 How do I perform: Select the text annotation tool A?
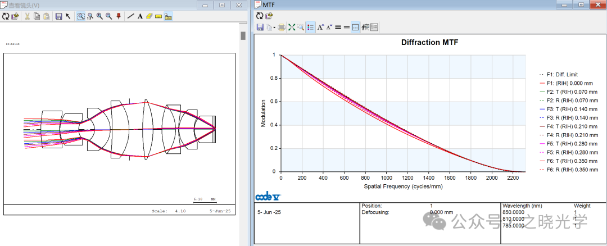(139, 16)
